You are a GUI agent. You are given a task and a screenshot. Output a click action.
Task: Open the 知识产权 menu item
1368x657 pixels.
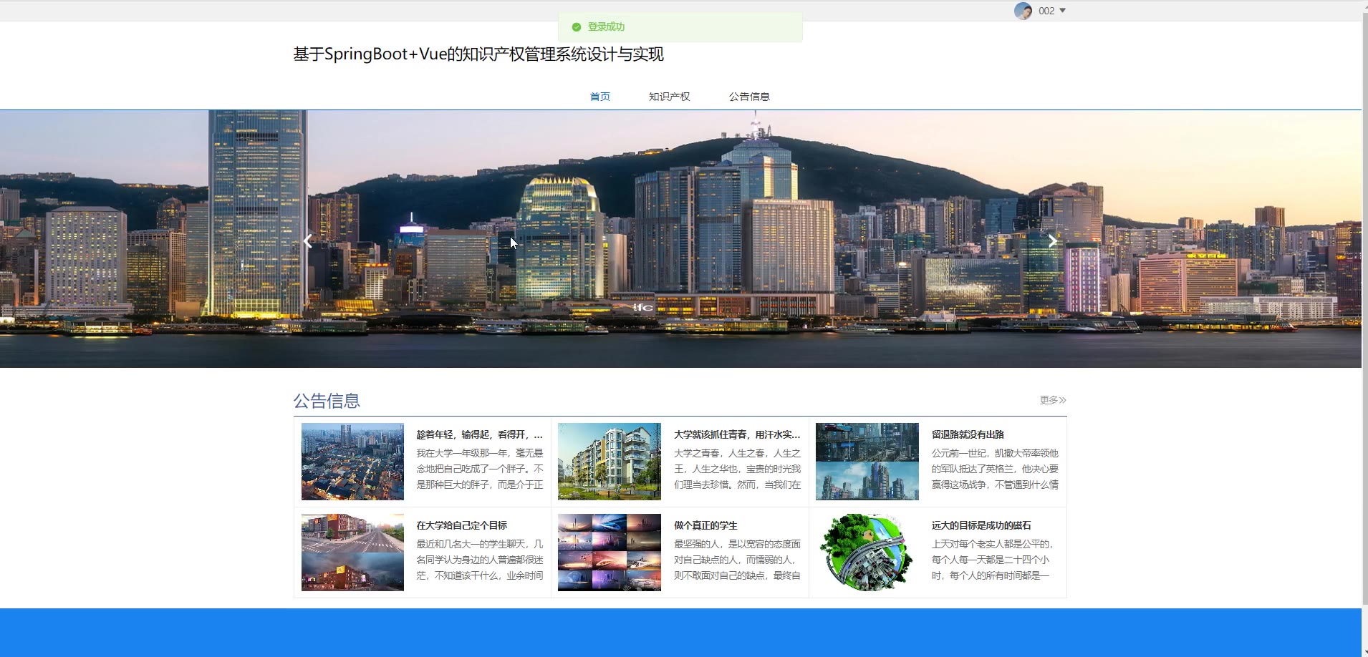pyautogui.click(x=669, y=97)
